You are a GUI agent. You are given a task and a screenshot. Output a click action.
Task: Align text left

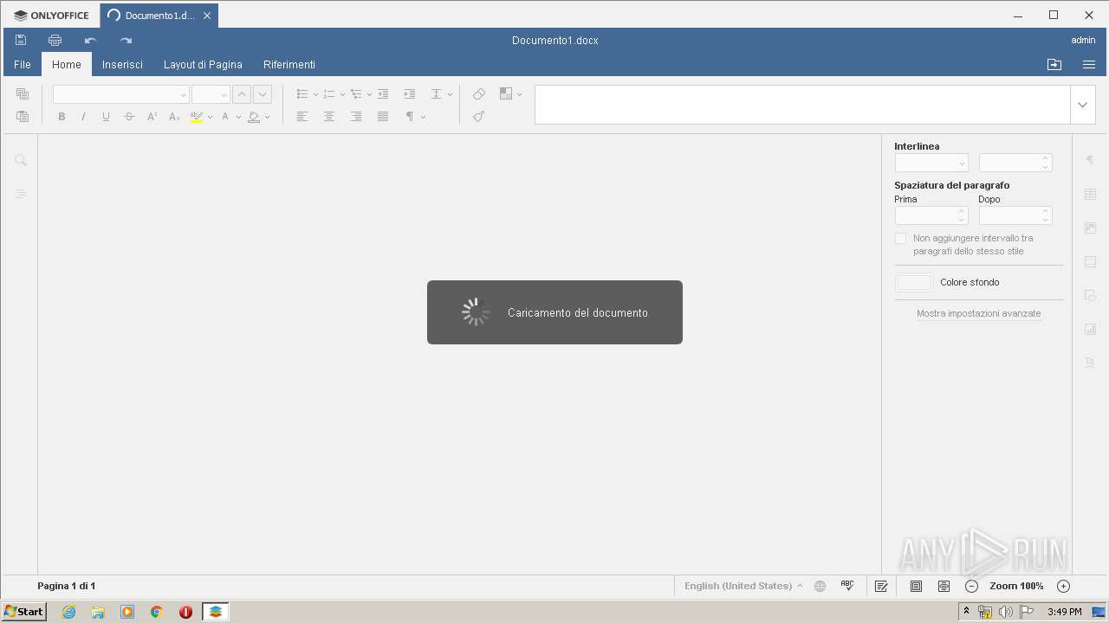tap(302, 117)
